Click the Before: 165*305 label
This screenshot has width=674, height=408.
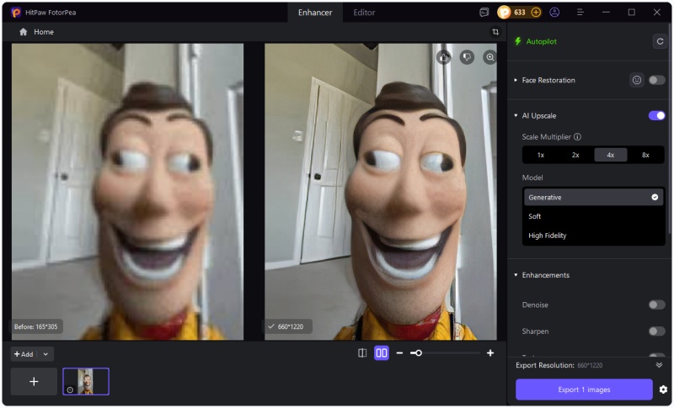point(35,326)
